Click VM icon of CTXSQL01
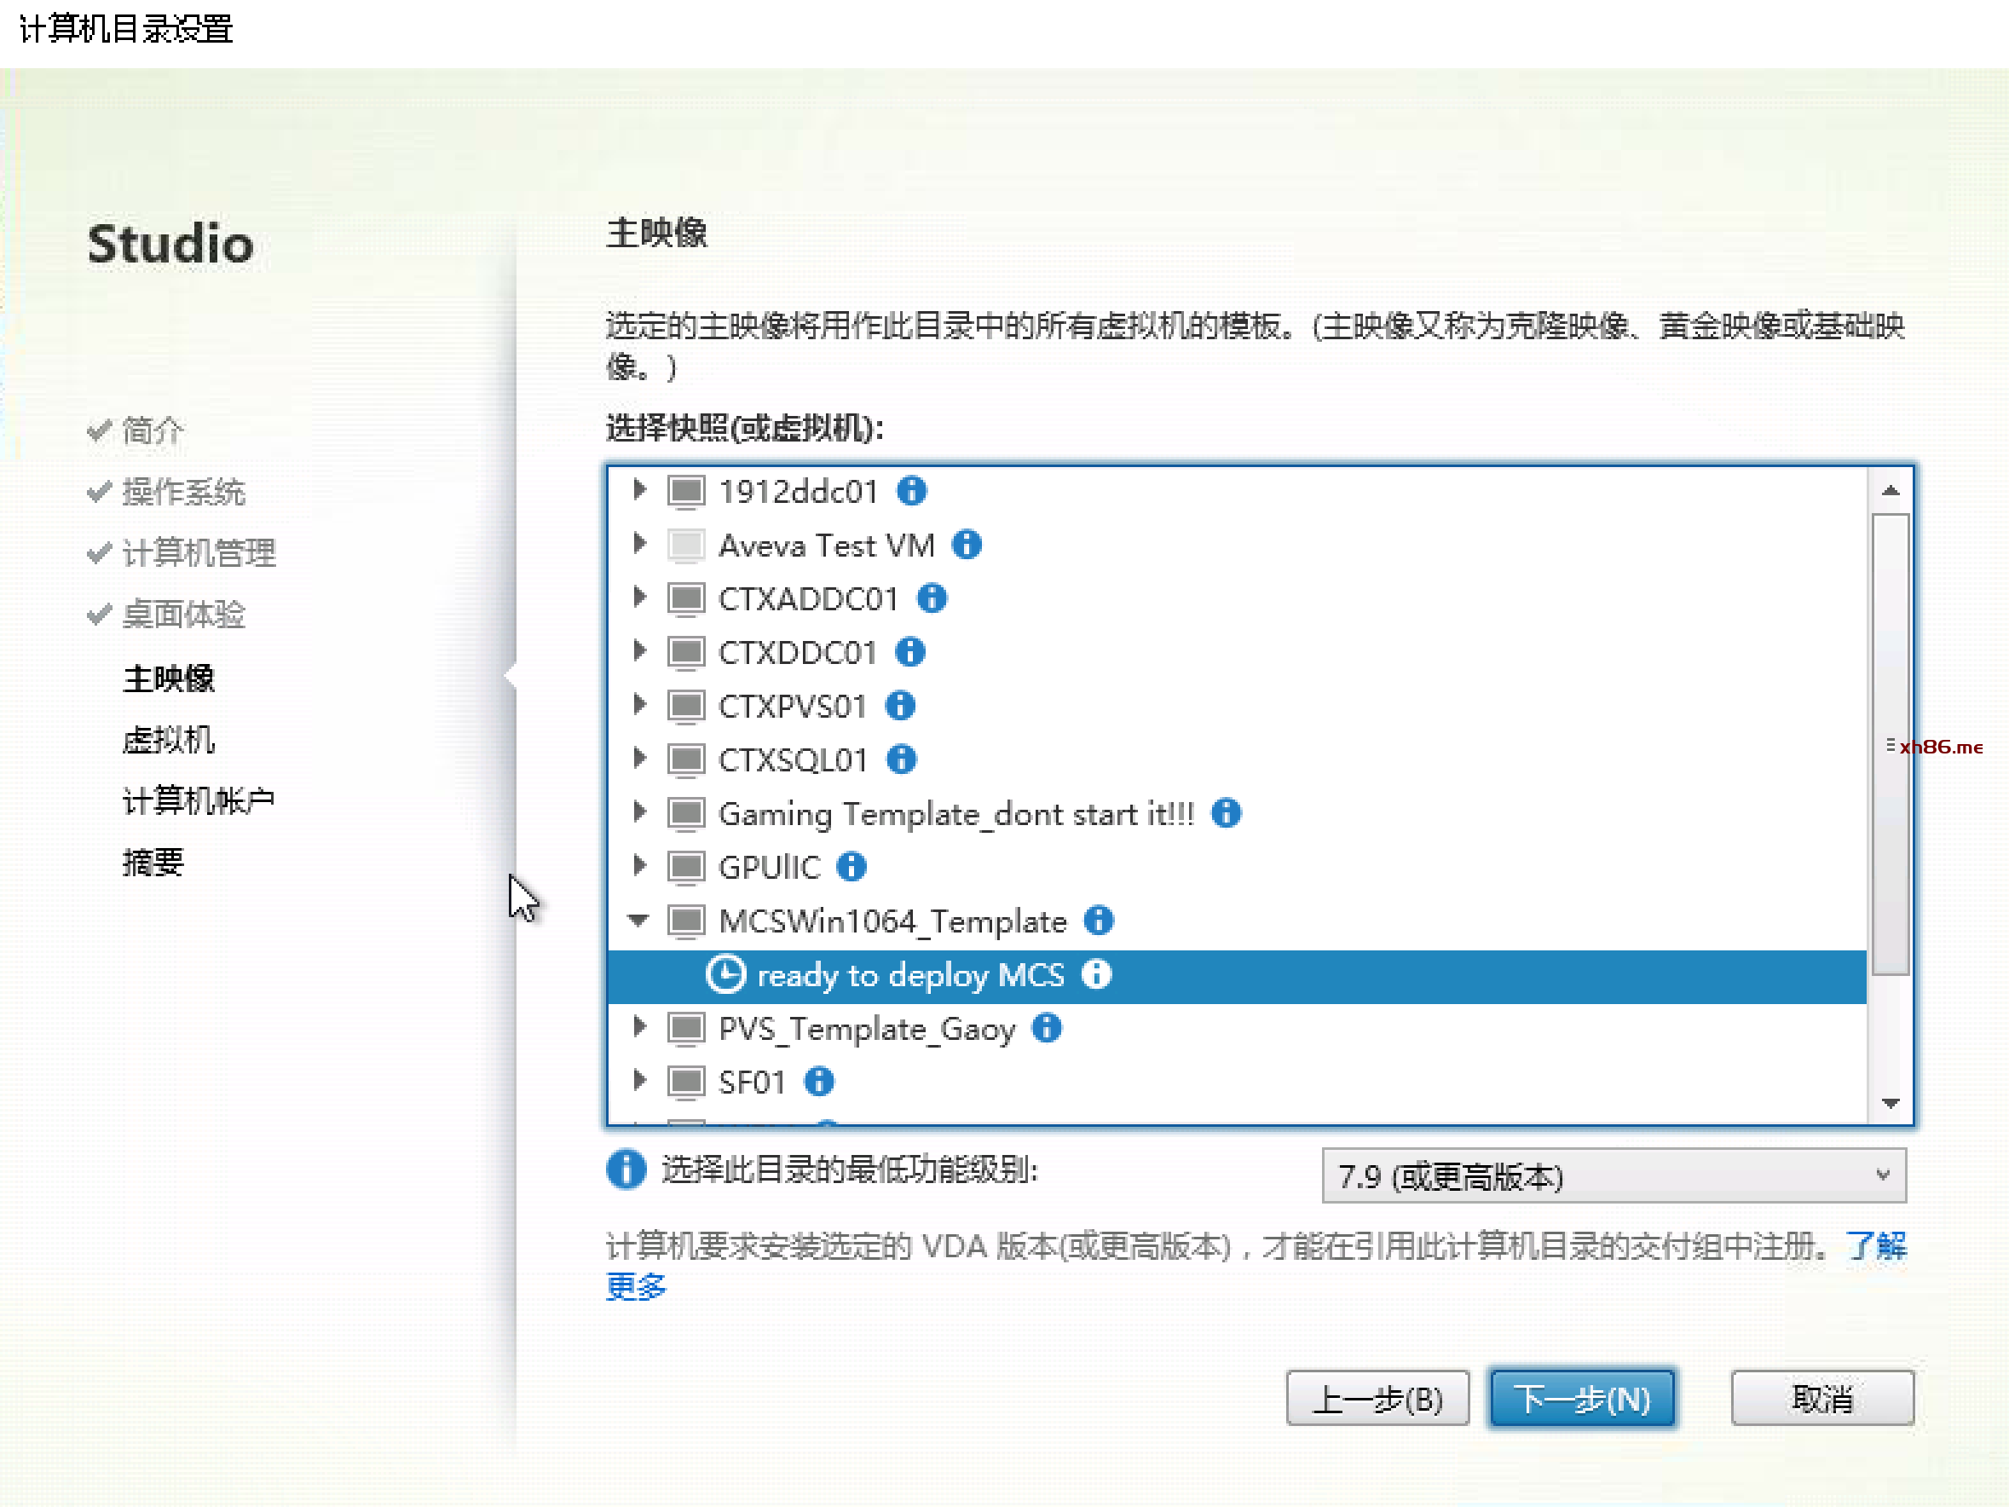Viewport: 2009px width, 1507px height. point(685,759)
